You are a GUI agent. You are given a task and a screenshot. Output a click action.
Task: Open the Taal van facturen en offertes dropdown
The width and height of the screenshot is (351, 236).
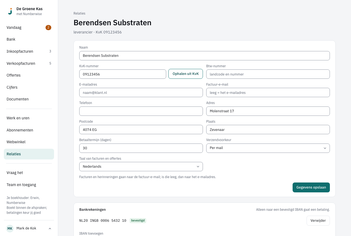point(141,167)
